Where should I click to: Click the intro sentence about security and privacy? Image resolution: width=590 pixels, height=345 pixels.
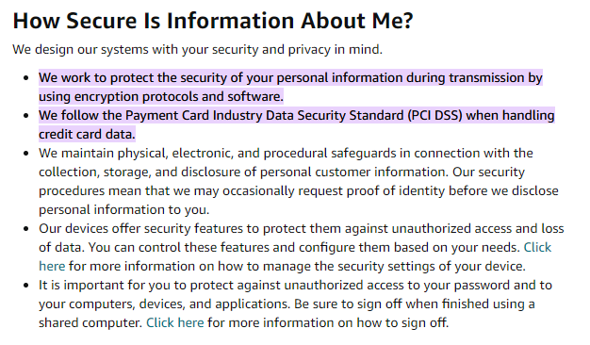coord(198,49)
